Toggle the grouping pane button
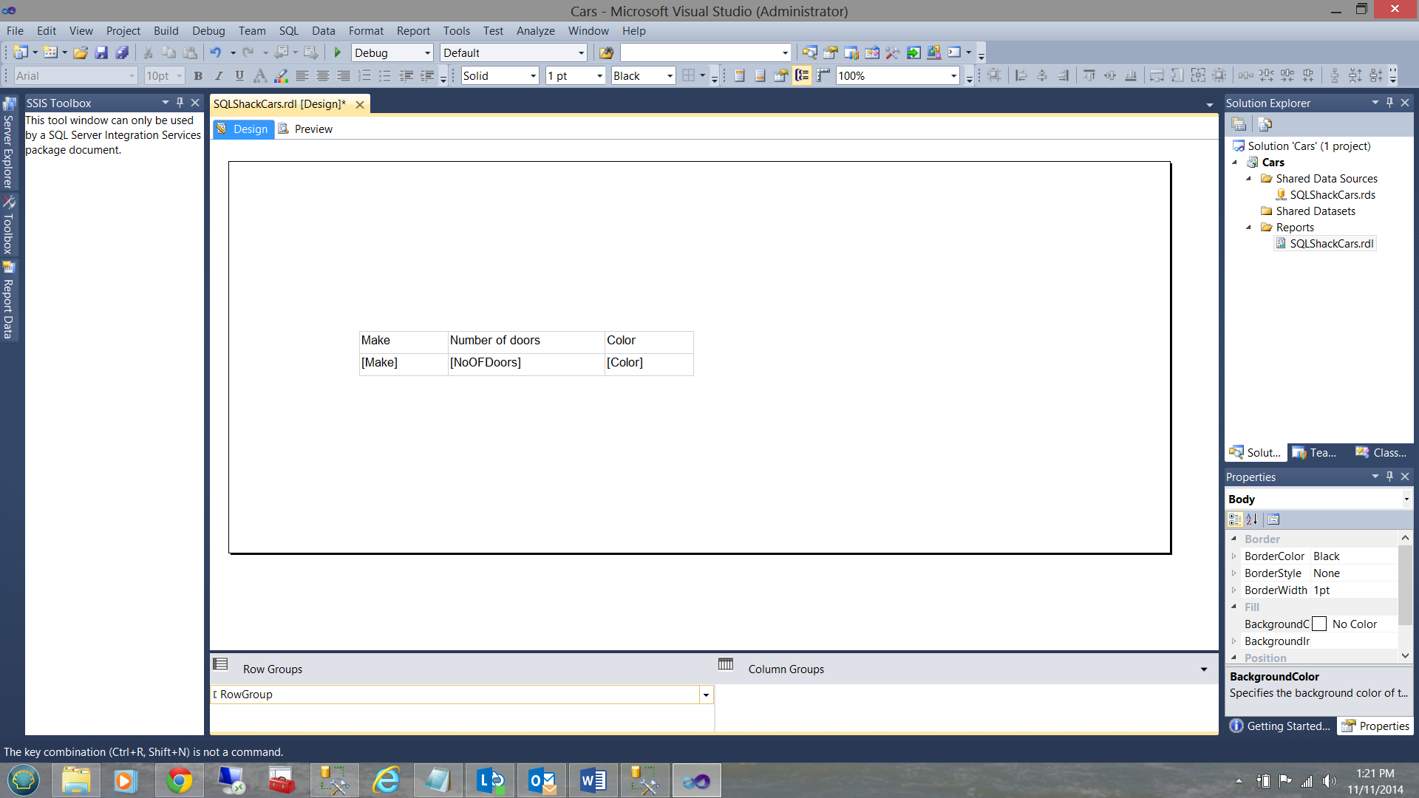 (802, 75)
